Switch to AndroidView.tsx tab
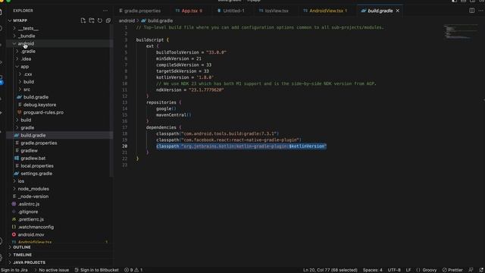The width and height of the screenshot is (485, 273). pos(325,11)
